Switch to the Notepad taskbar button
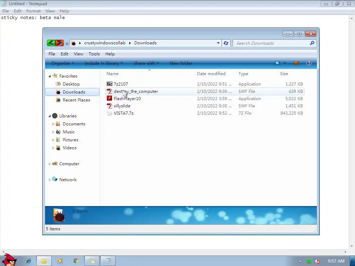Image resolution: width=355 pixels, height=266 pixels. point(108,261)
